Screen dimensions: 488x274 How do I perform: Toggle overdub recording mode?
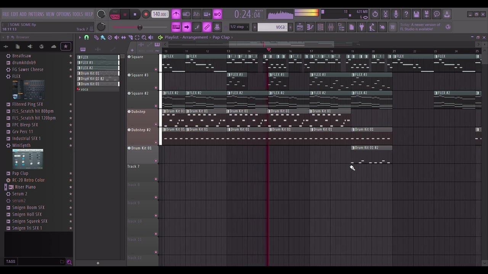tap(207, 14)
